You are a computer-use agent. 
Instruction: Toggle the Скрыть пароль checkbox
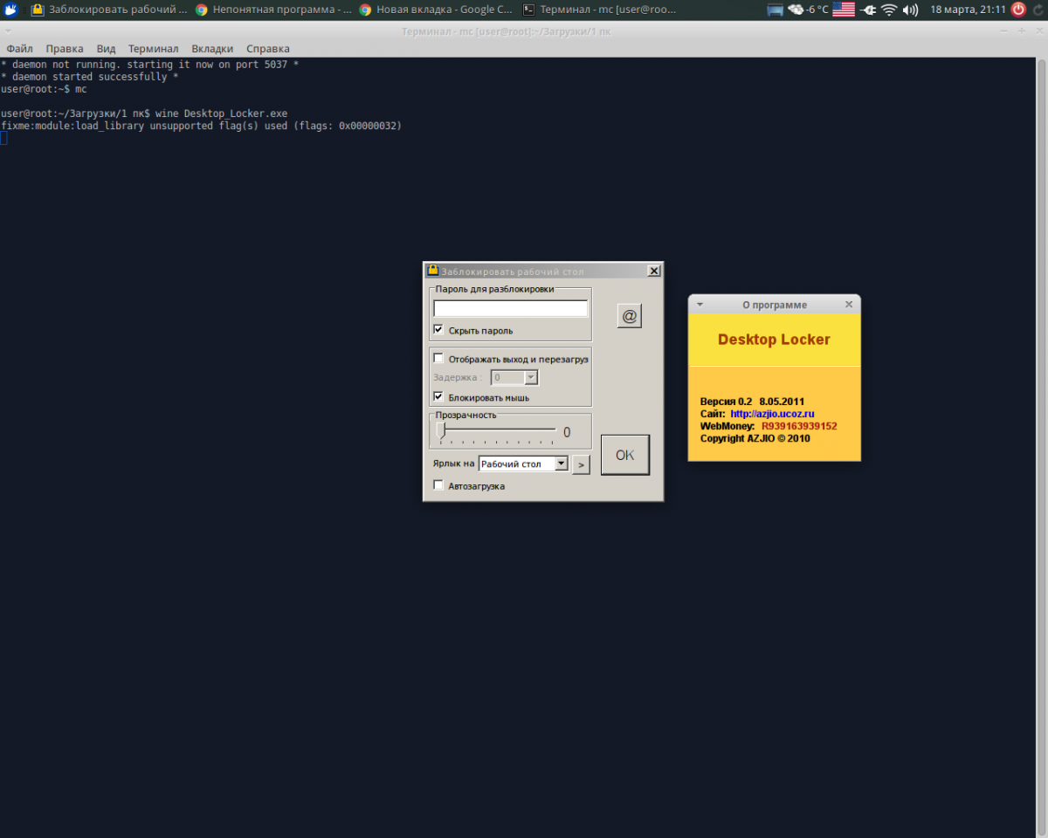click(x=438, y=330)
